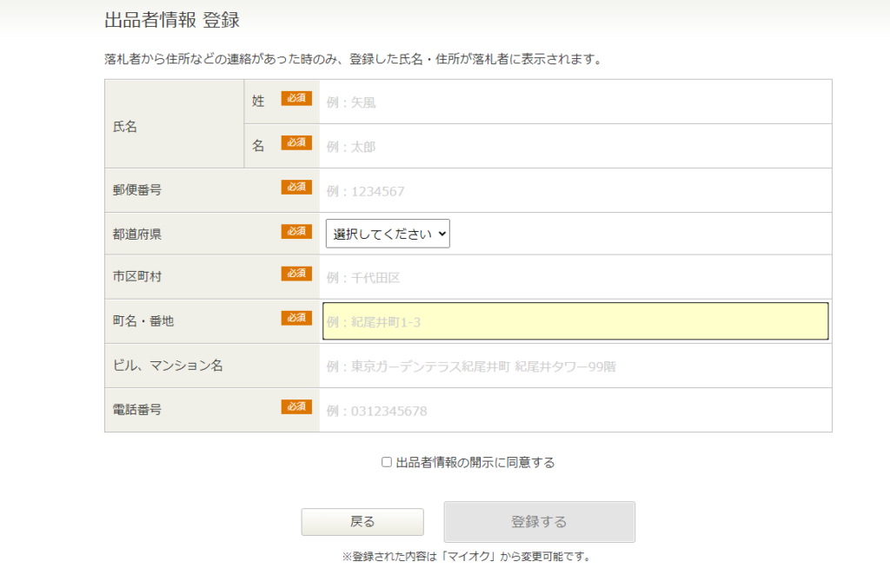Click the 必須 badge in 町名・番地 row

click(x=296, y=318)
